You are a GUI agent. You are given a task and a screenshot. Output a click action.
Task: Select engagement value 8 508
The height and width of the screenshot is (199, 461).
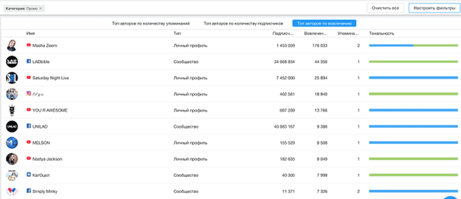(321, 143)
